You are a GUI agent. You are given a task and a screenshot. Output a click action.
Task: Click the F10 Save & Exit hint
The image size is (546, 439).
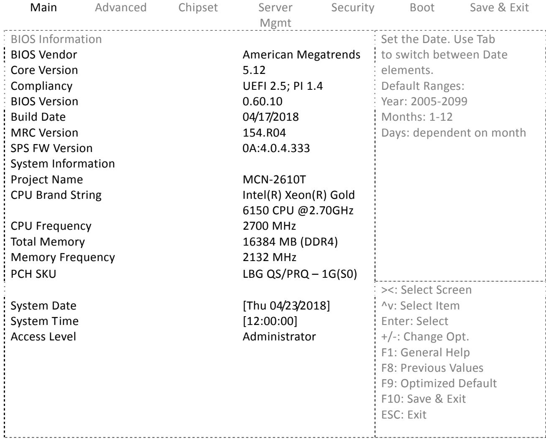pyautogui.click(x=424, y=399)
